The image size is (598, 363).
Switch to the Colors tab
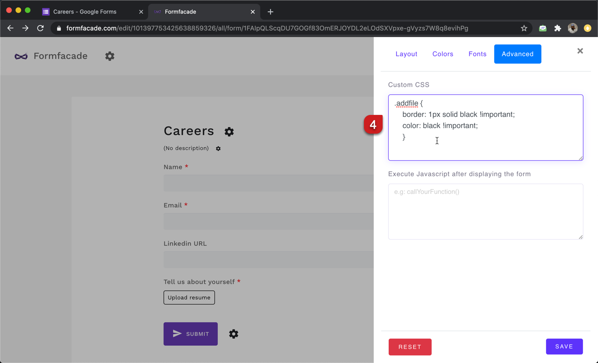[x=442, y=54]
